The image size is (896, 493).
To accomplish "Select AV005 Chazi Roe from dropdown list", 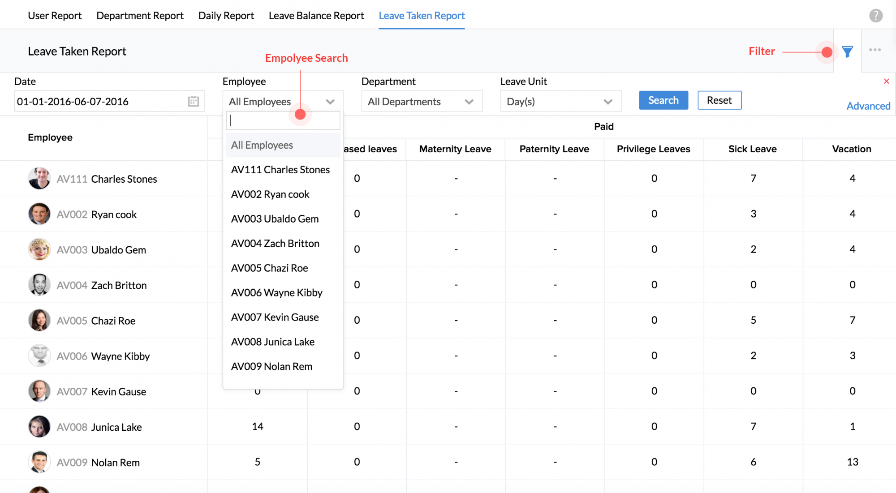I will pyautogui.click(x=270, y=268).
